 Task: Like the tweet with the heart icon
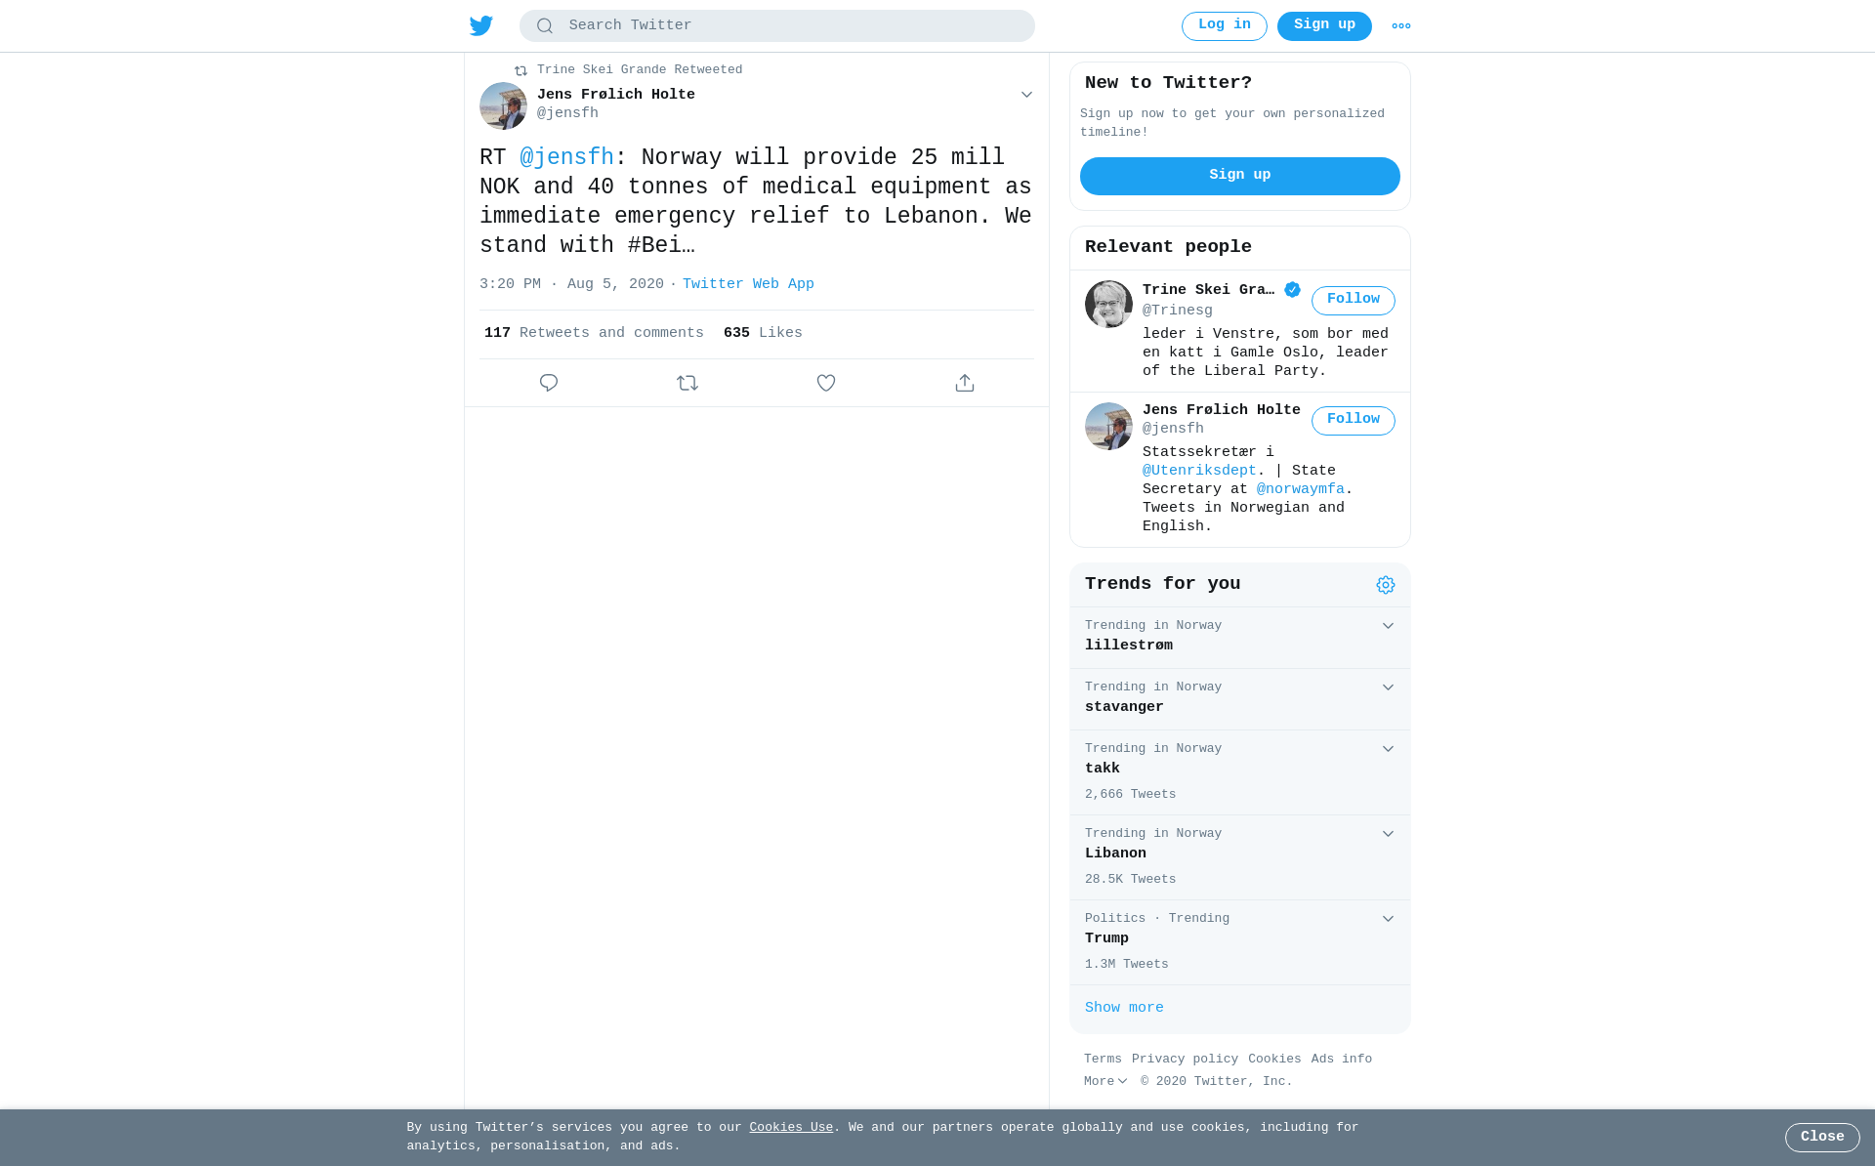click(x=826, y=383)
